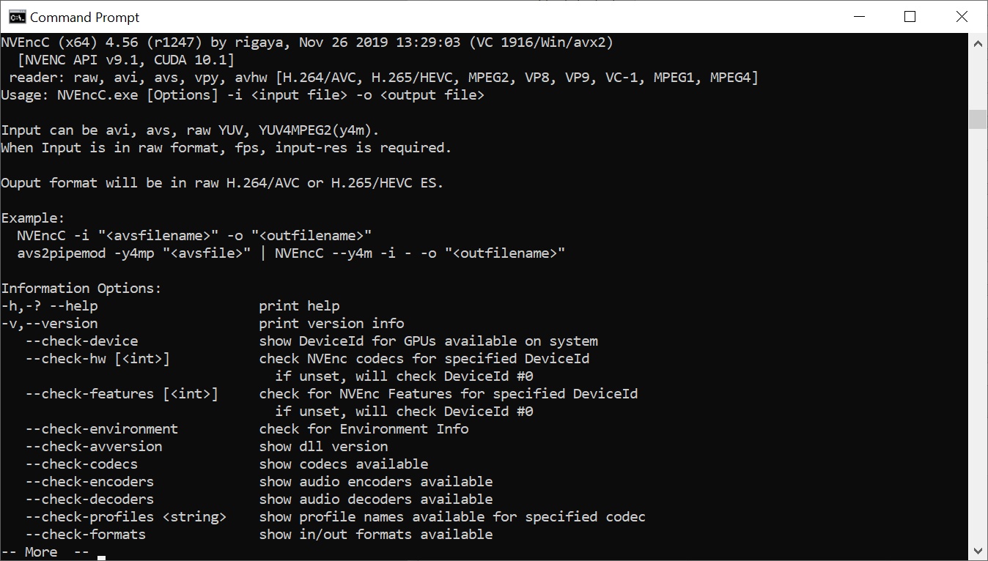Click the --check-formats option text
988x561 pixels.
(x=86, y=535)
